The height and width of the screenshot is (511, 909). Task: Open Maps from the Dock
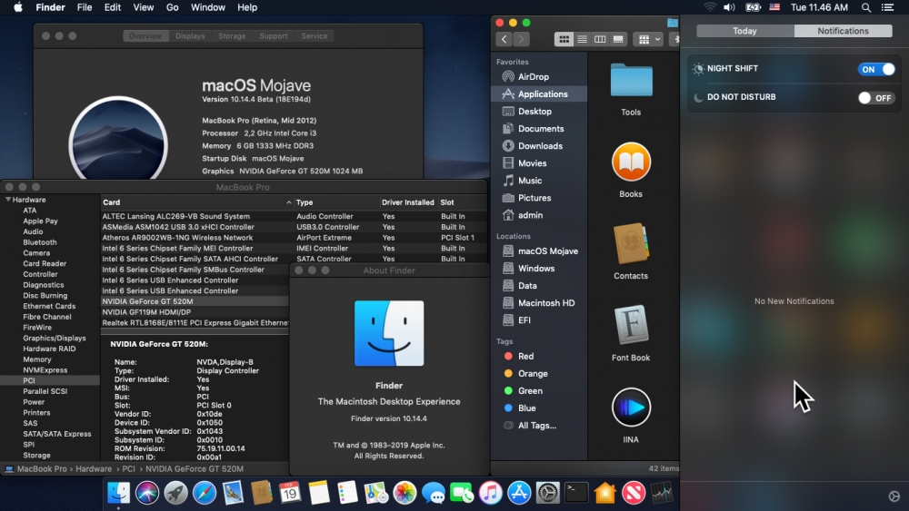point(375,493)
